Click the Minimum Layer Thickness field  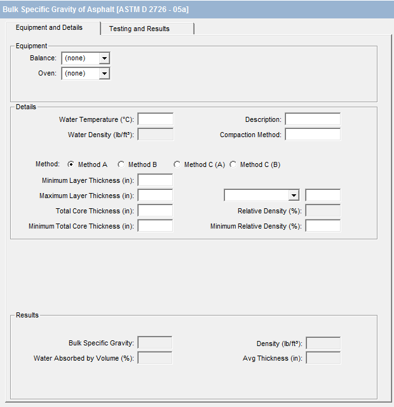click(156, 180)
